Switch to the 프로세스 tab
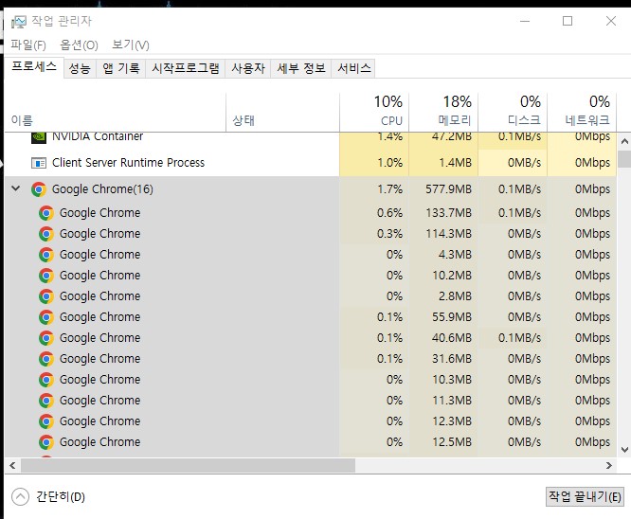631x519 pixels. 34,66
